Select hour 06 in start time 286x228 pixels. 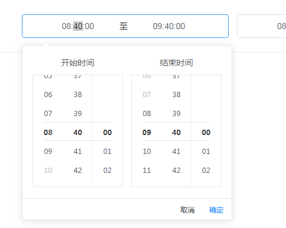(48, 95)
